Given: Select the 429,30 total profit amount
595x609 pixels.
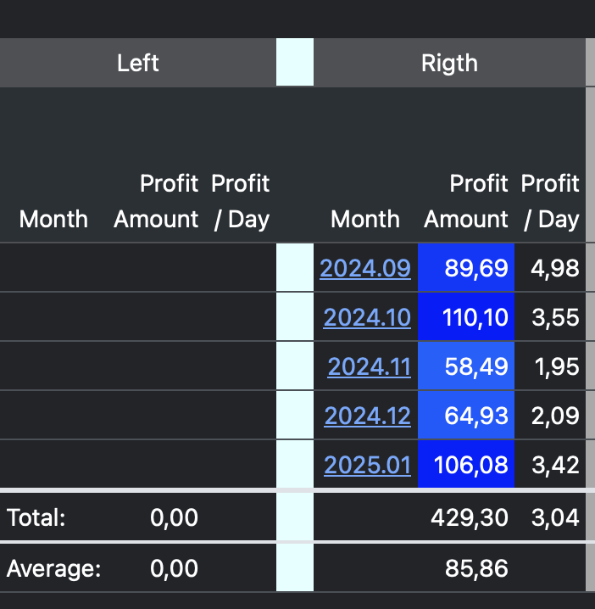Looking at the screenshot, I should 470,517.
